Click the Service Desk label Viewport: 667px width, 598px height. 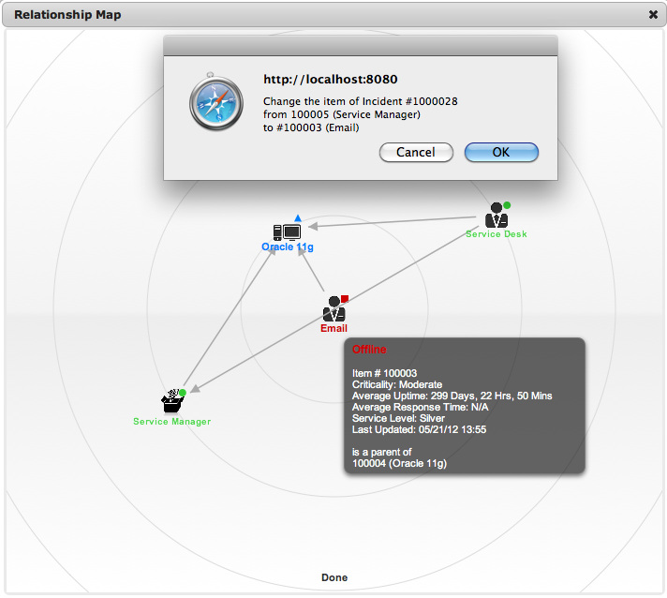497,234
